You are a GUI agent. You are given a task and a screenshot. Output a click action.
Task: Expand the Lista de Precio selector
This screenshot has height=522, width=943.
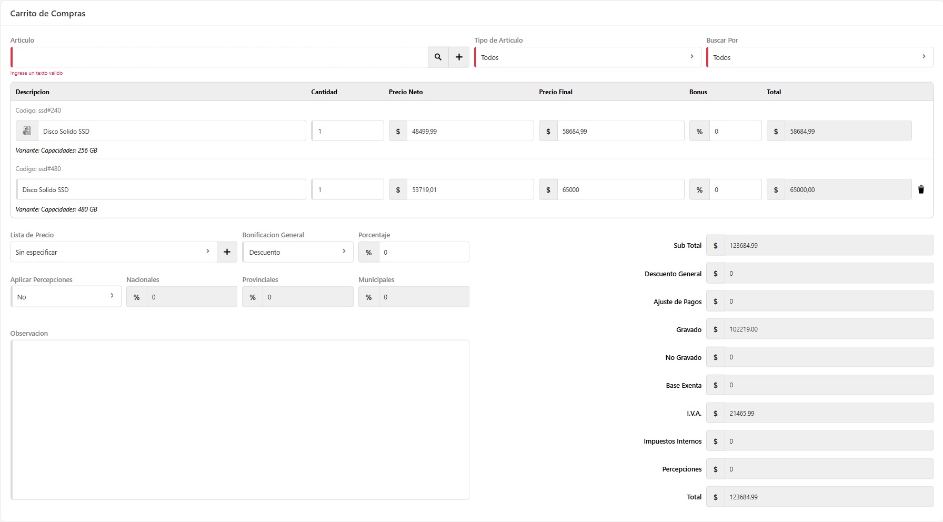point(113,252)
